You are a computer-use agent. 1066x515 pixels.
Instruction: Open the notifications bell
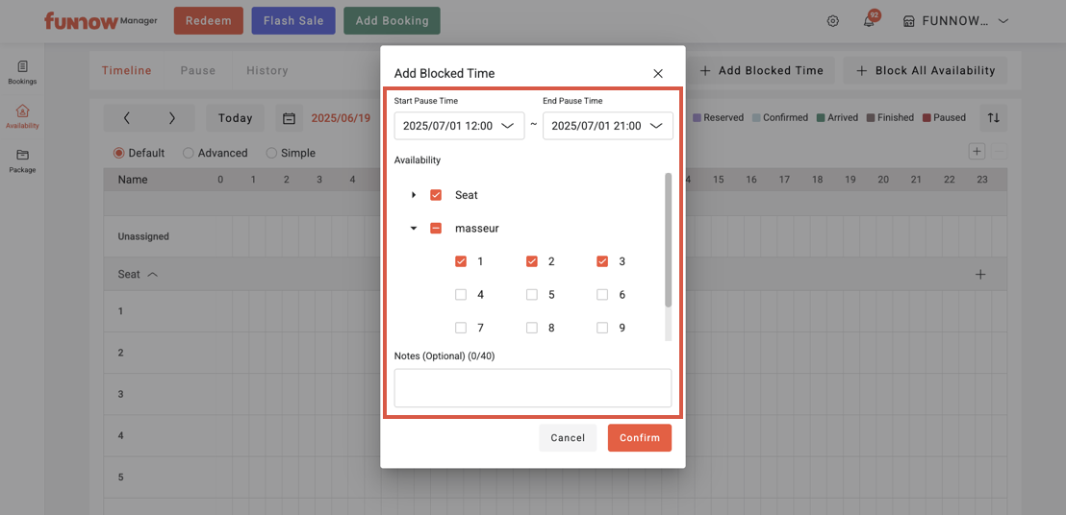pos(869,21)
